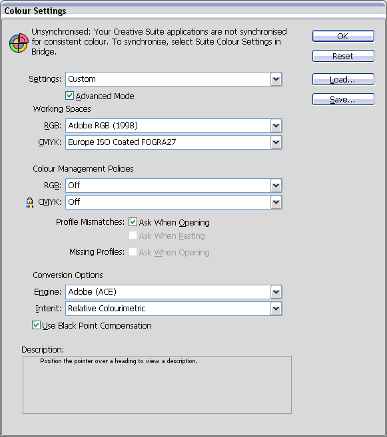Screen dimensions: 387x437
Task: Click the OK button
Action: [x=343, y=36]
